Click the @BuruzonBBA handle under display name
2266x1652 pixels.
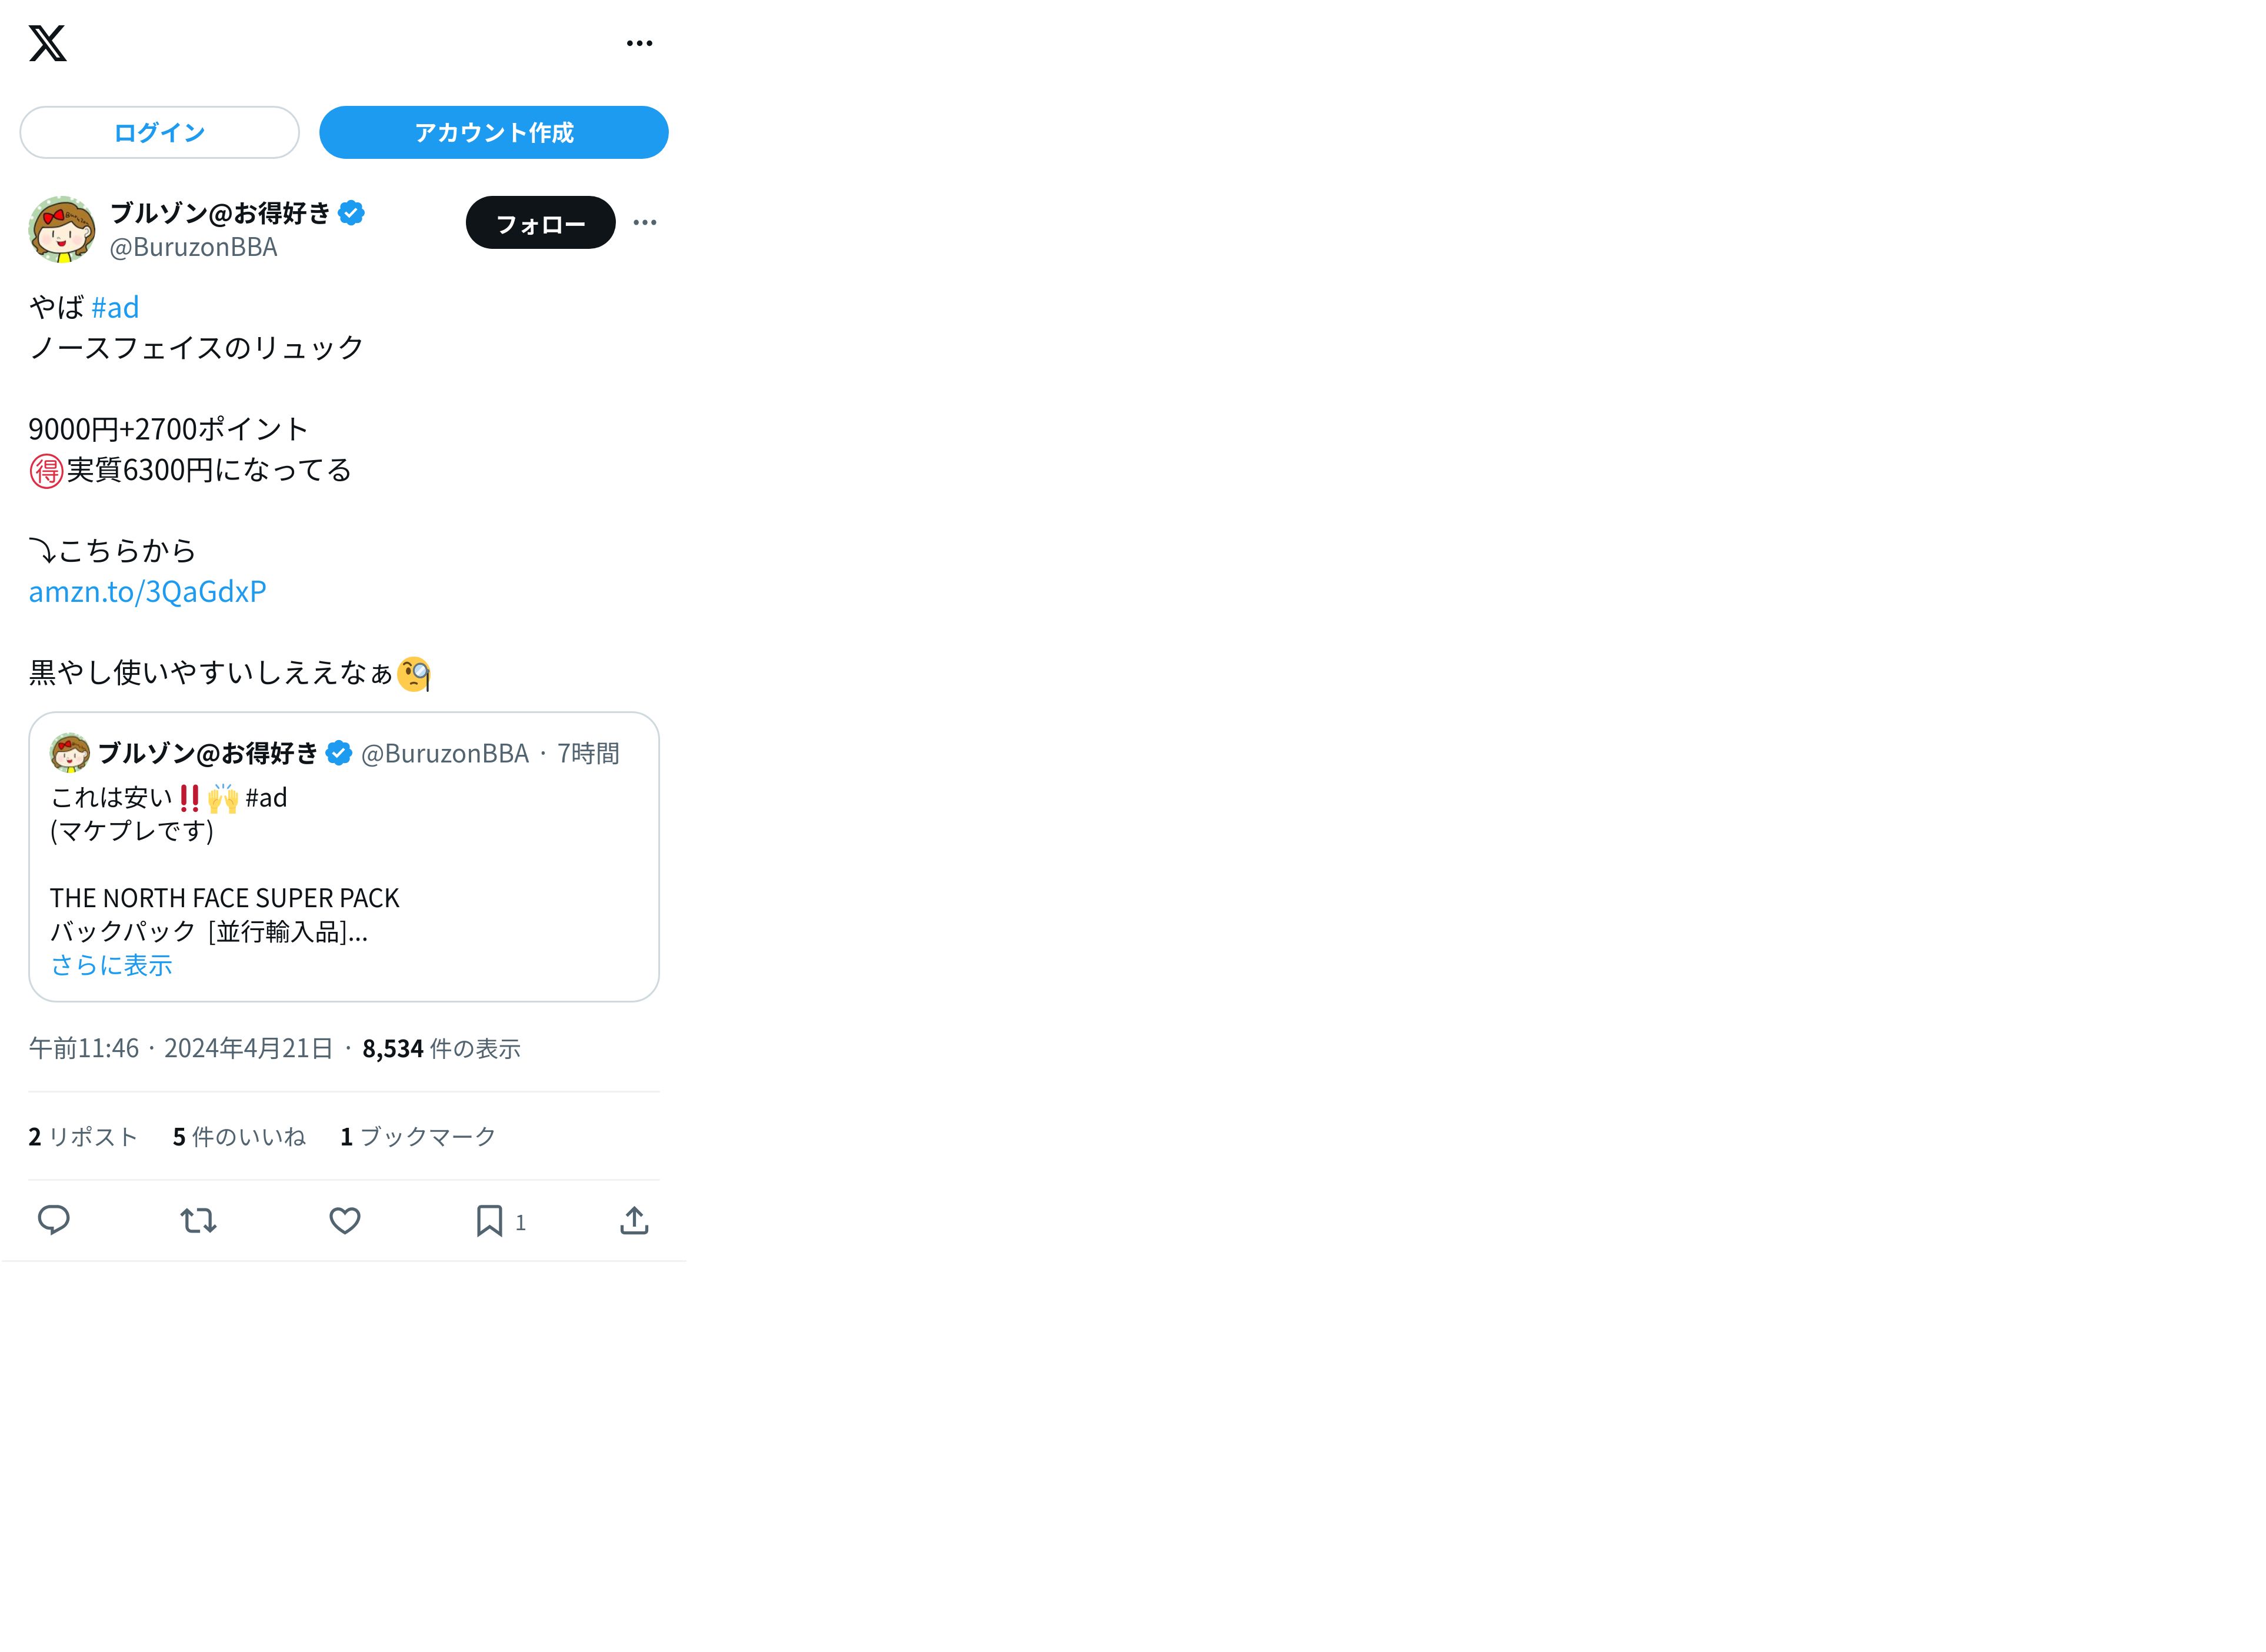pyautogui.click(x=193, y=247)
